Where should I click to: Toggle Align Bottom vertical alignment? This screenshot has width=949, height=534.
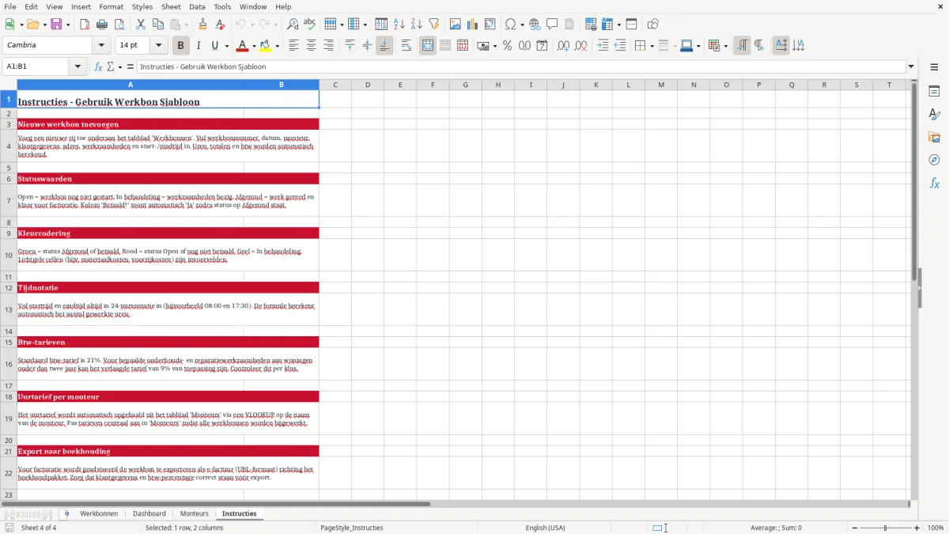(384, 46)
